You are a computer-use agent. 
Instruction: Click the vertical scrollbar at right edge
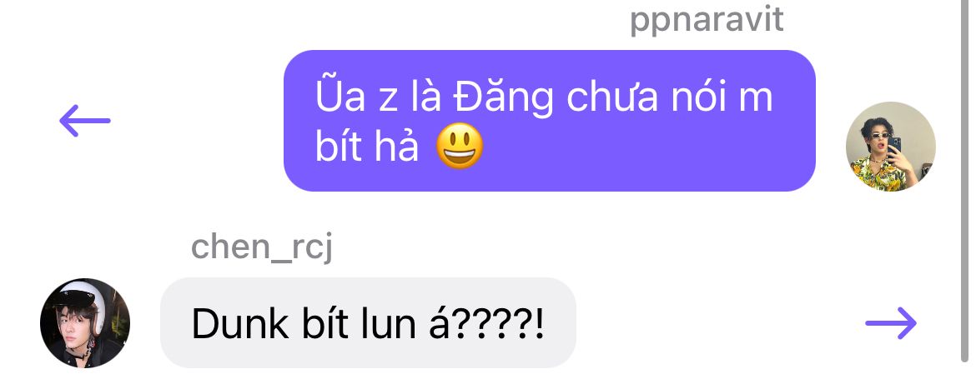965,180
